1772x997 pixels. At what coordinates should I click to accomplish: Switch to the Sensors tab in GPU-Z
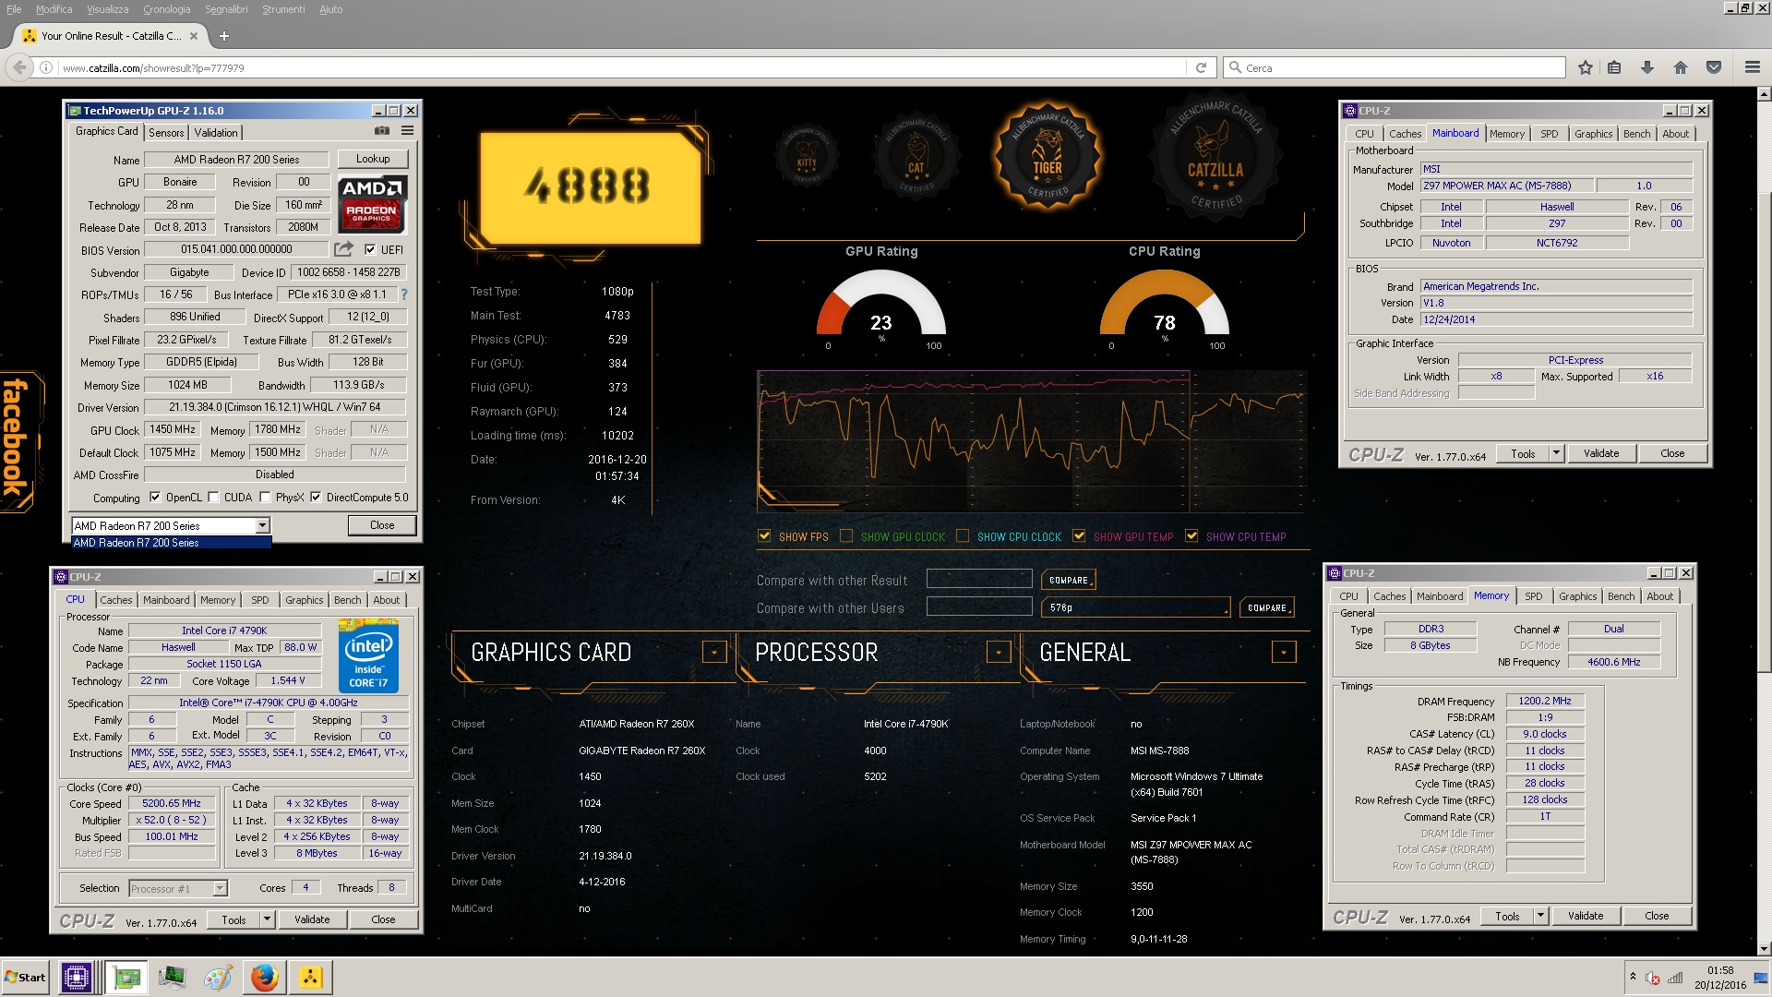(x=166, y=133)
